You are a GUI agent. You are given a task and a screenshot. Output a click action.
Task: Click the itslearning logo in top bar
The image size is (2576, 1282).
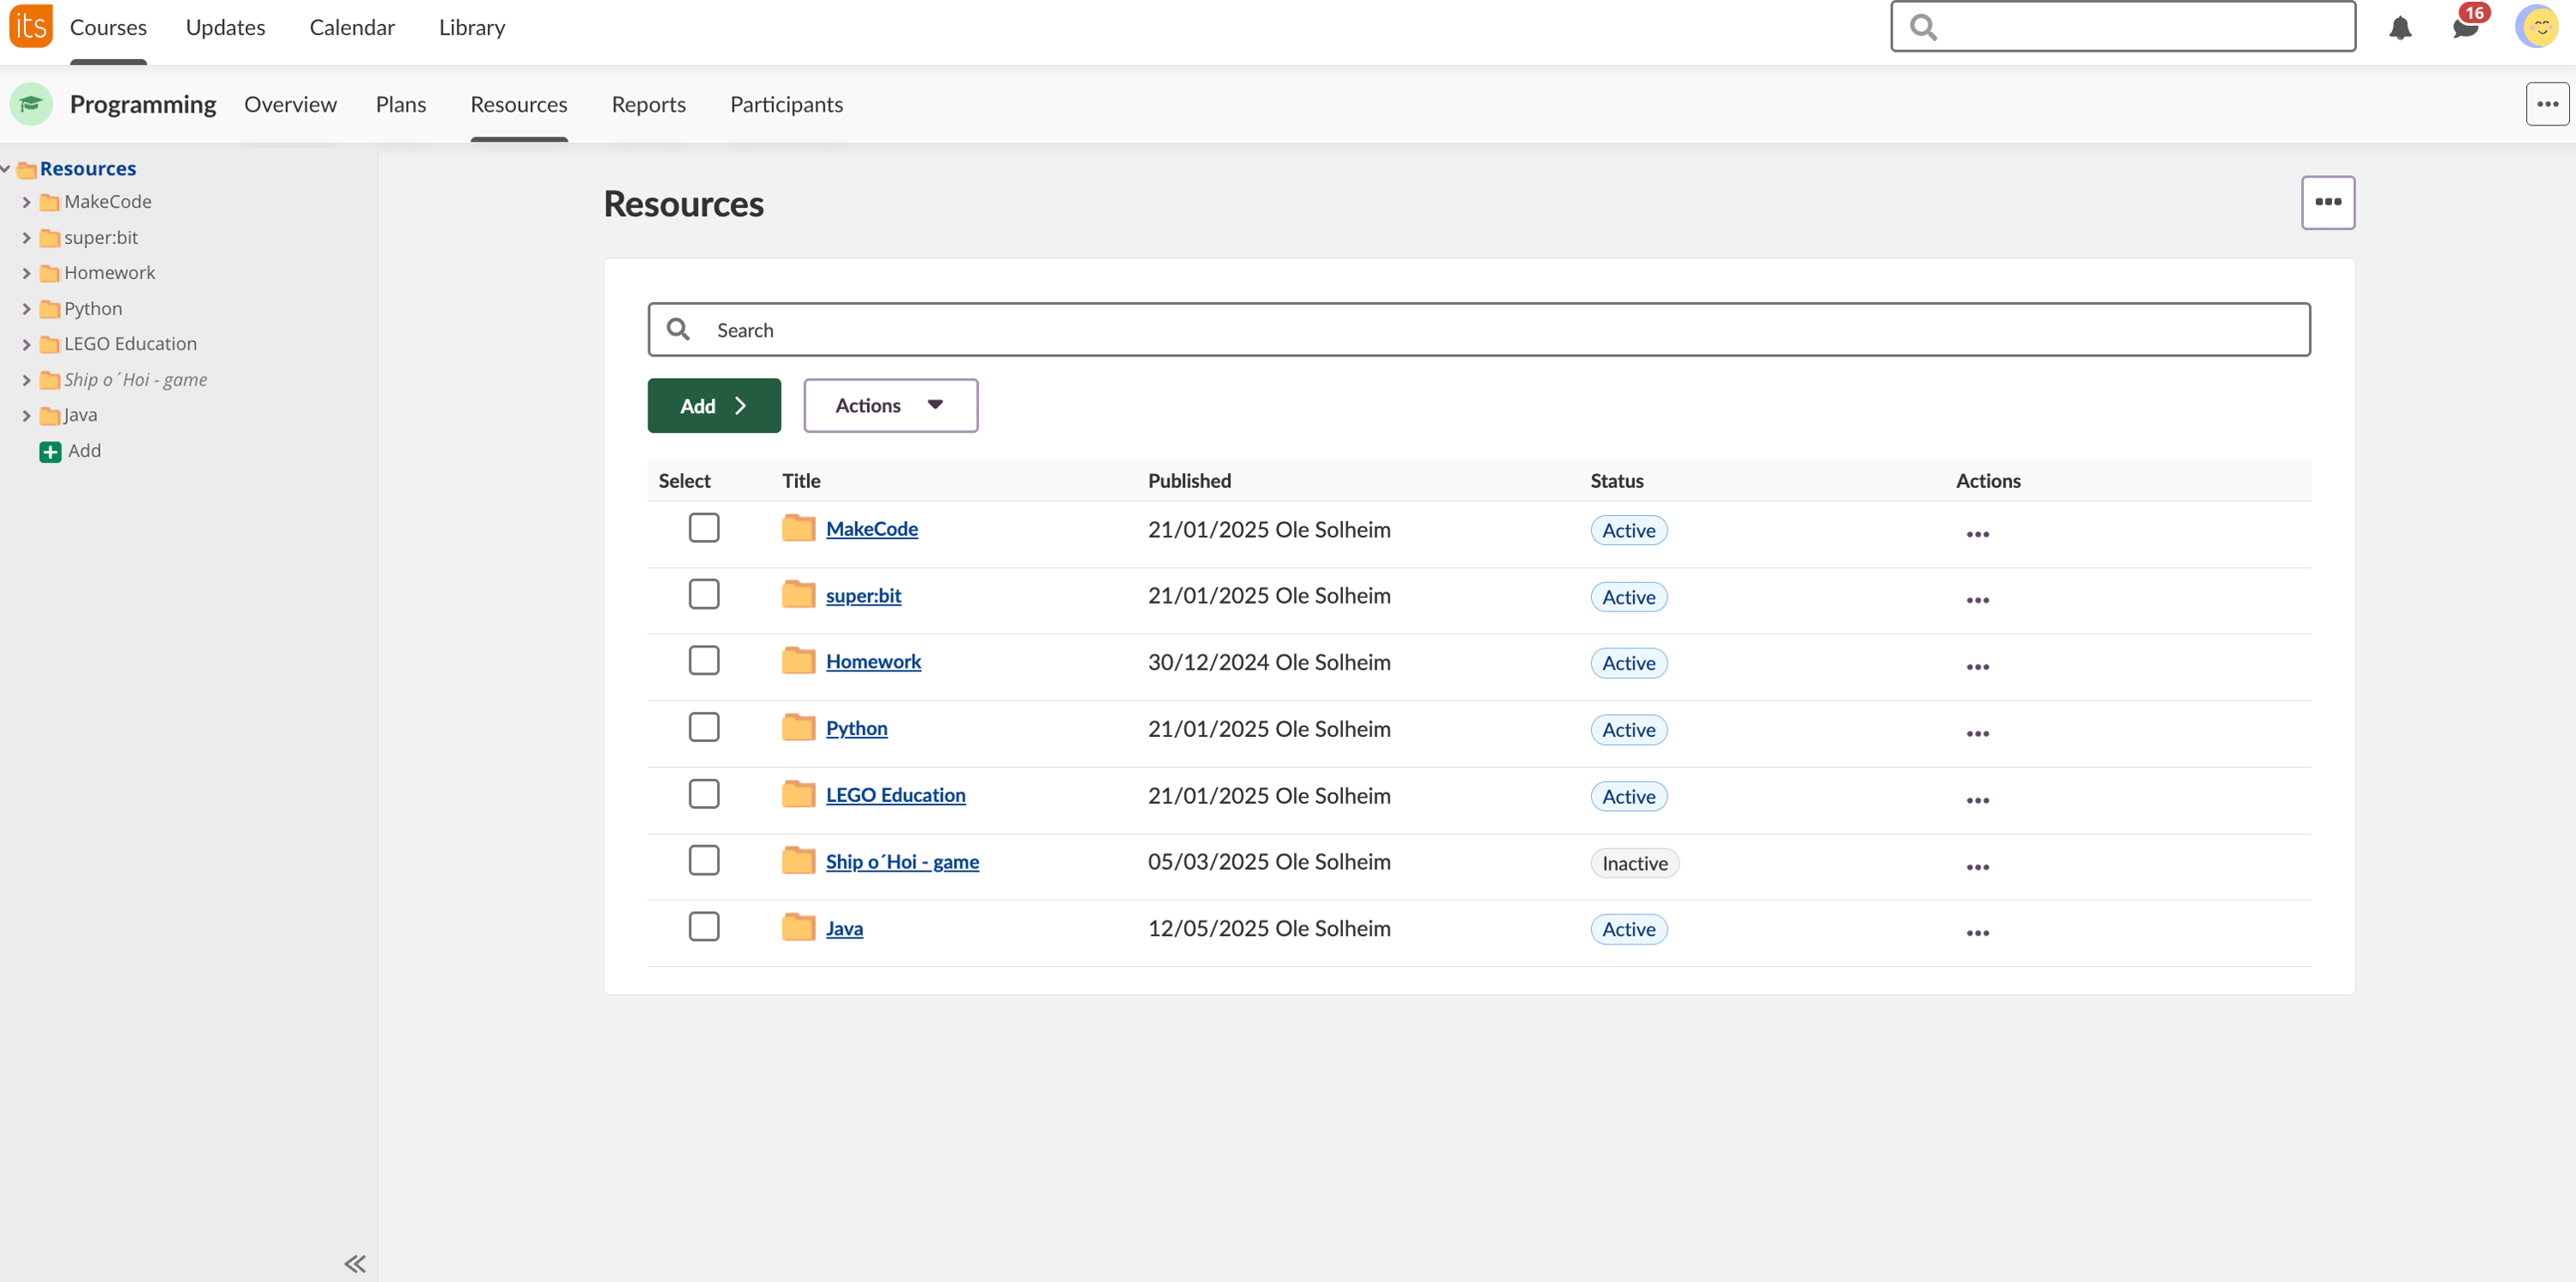click(x=29, y=26)
